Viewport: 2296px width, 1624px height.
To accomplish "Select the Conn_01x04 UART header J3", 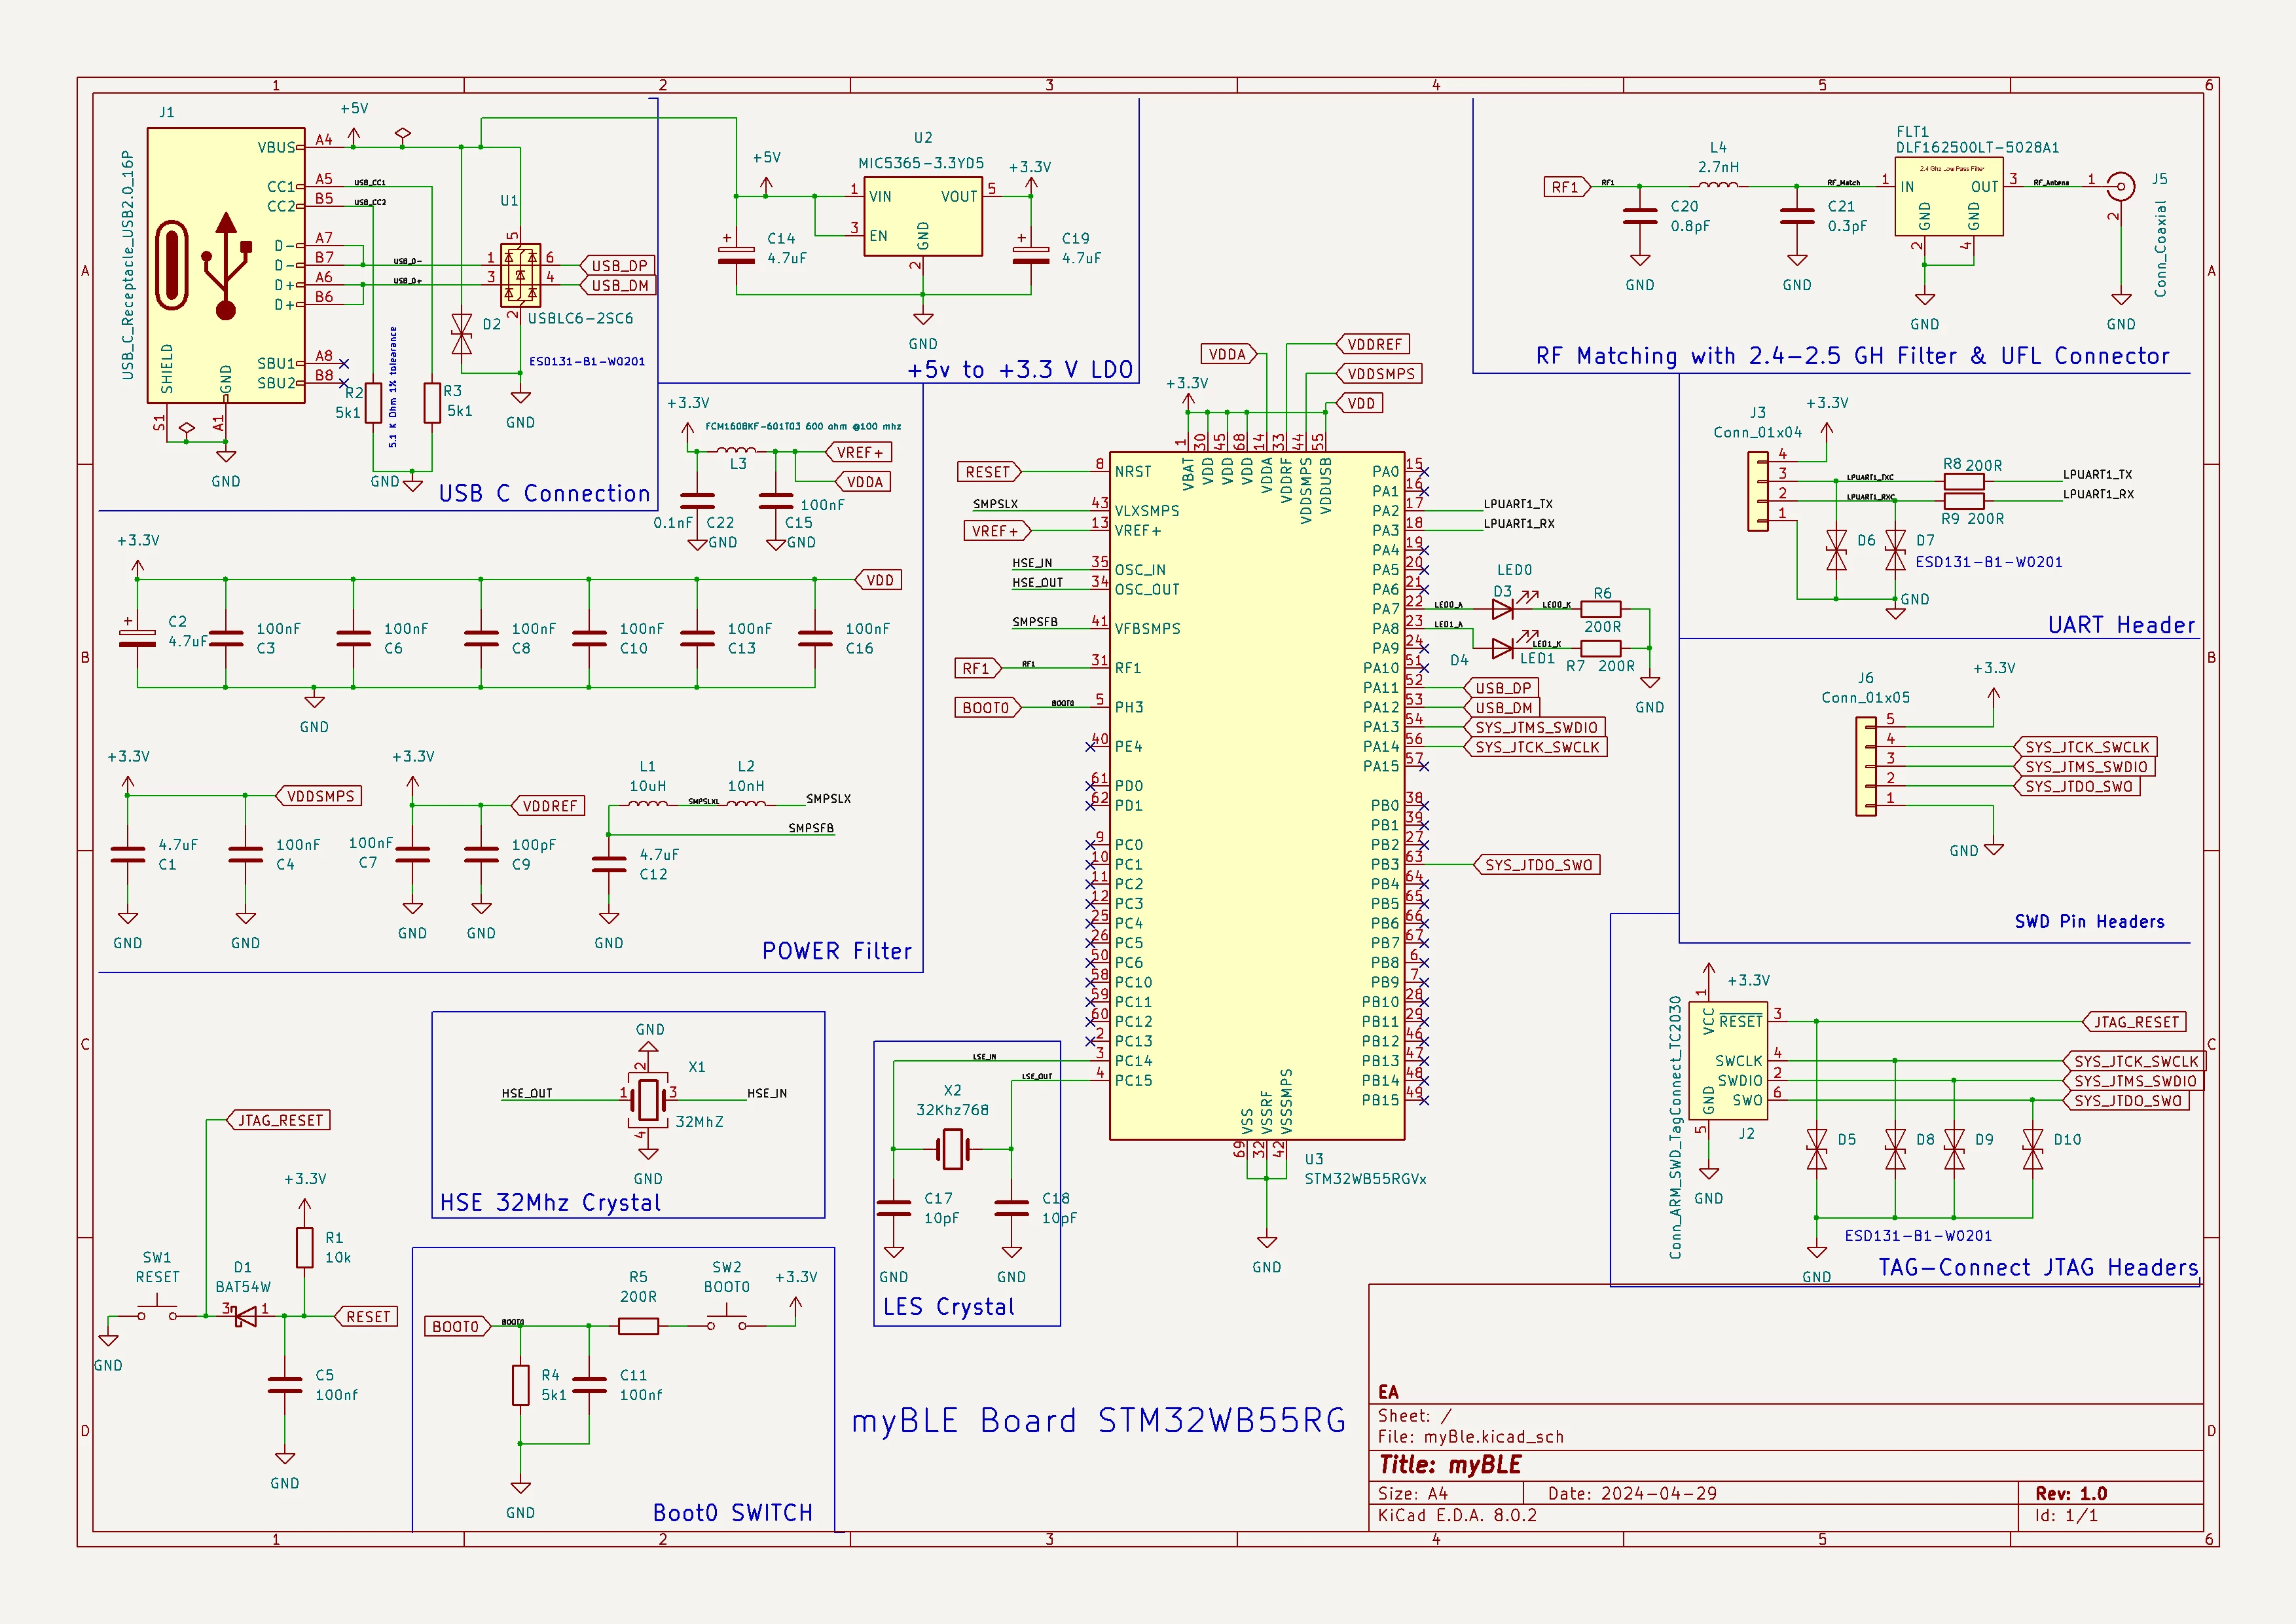I will click(x=1758, y=491).
